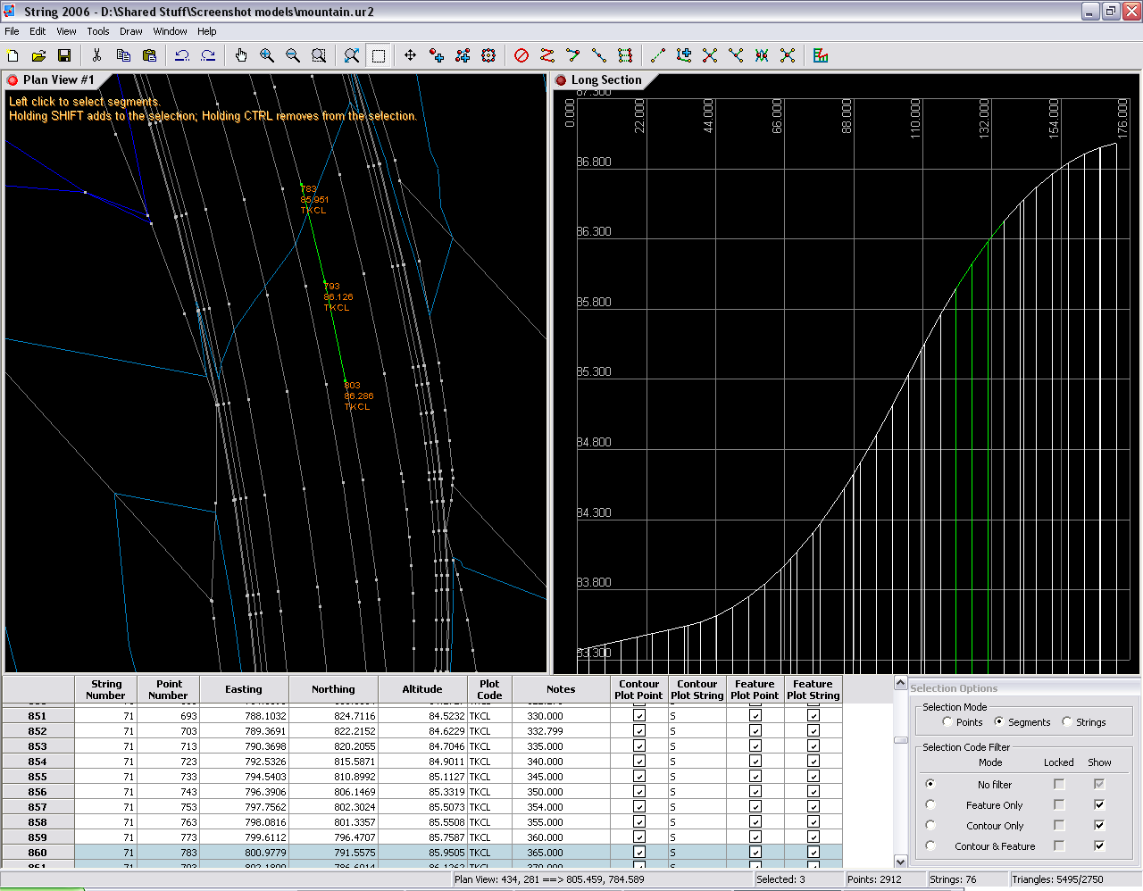Select the Pan hand tool
The image size is (1143, 891).
coord(241,55)
